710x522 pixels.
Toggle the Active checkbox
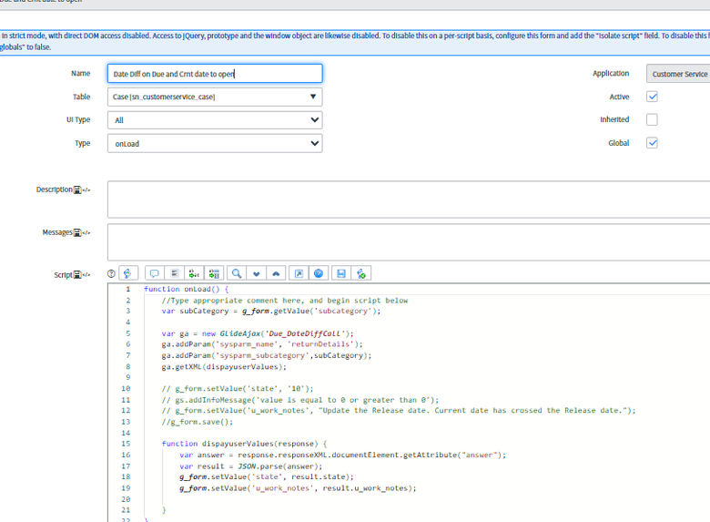point(652,97)
